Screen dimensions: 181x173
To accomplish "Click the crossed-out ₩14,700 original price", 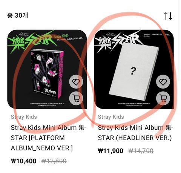I will [x=141, y=151].
